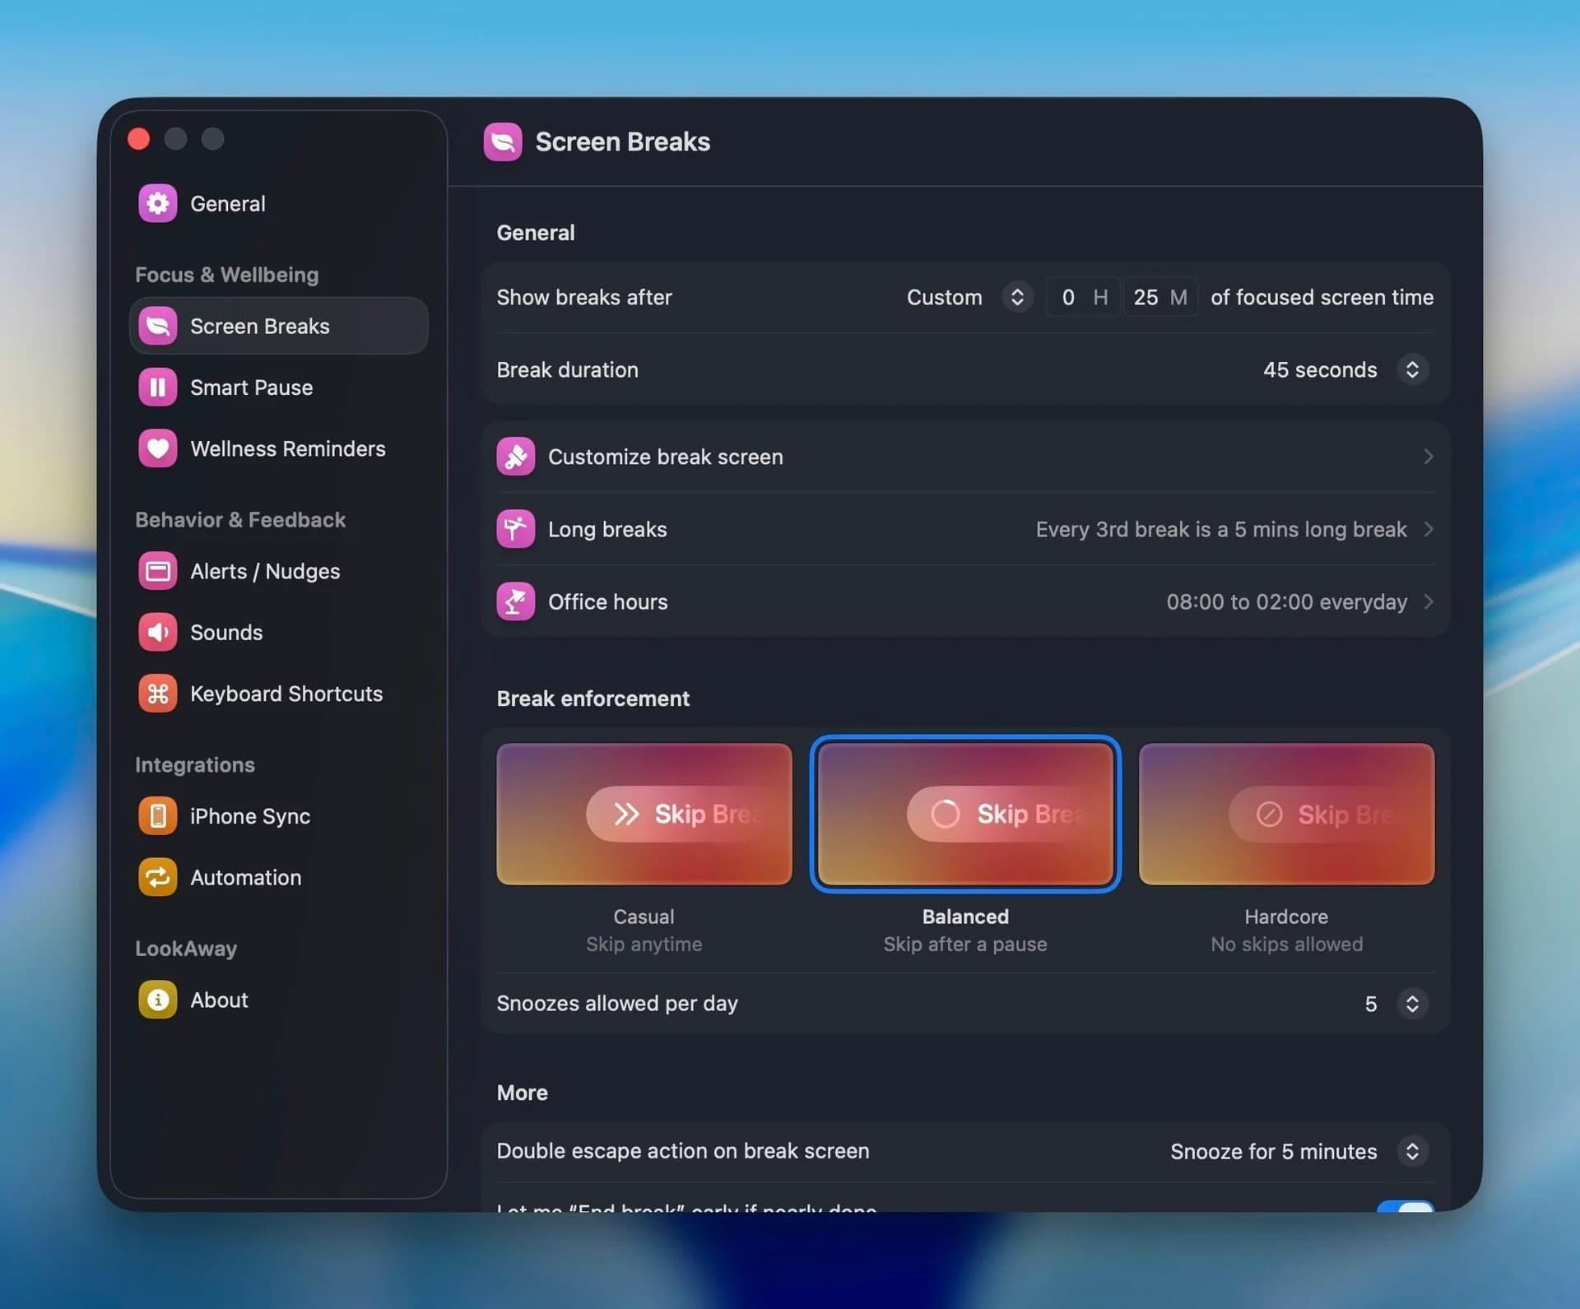Image resolution: width=1580 pixels, height=1309 pixels.
Task: Expand the Customize break screen section
Action: point(1429,457)
